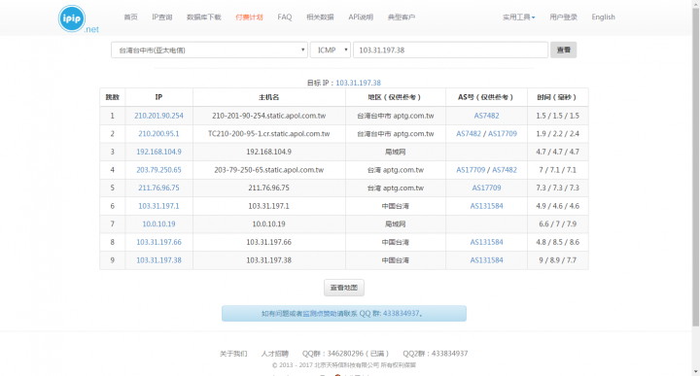
Task: Open the 首页 nav item
Action: click(x=131, y=17)
